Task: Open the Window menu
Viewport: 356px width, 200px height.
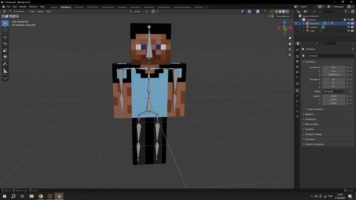Action: (x=33, y=7)
